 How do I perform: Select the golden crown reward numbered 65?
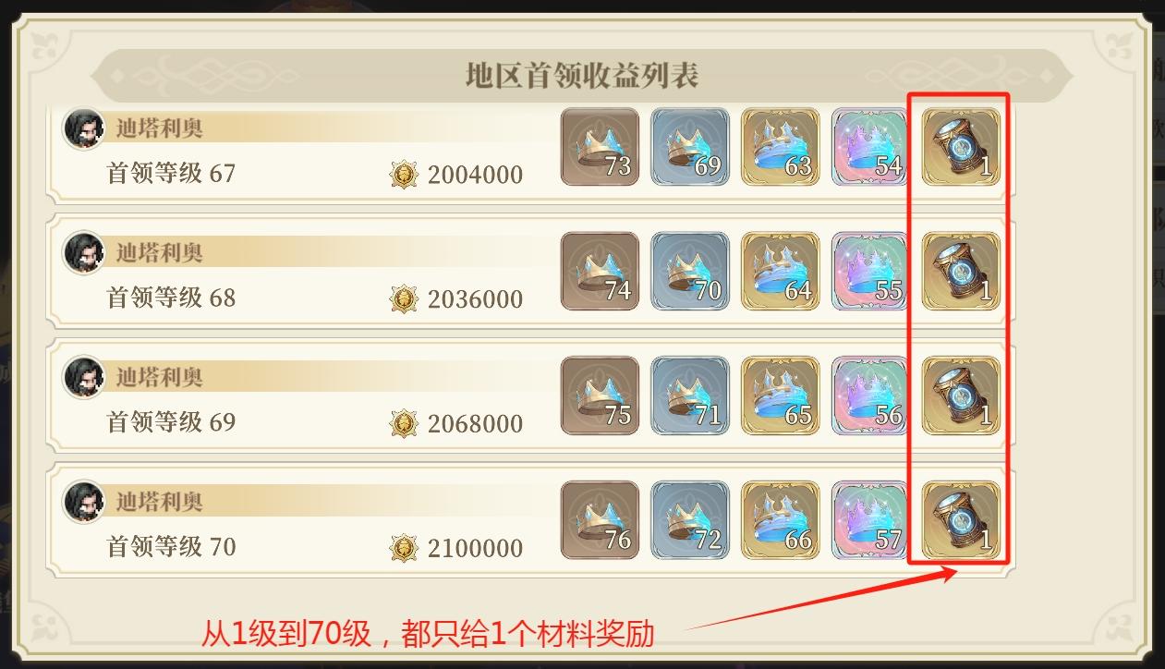(780, 395)
